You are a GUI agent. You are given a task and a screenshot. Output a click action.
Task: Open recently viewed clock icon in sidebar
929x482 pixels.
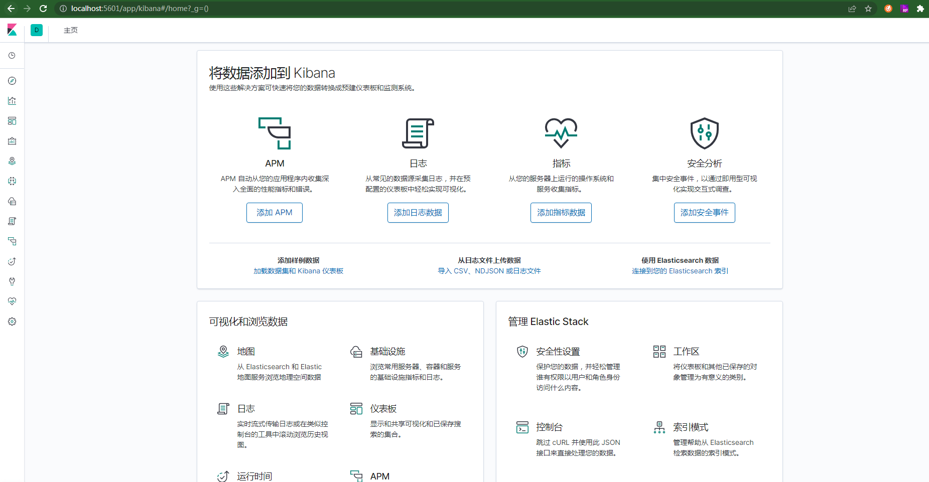[x=12, y=56]
